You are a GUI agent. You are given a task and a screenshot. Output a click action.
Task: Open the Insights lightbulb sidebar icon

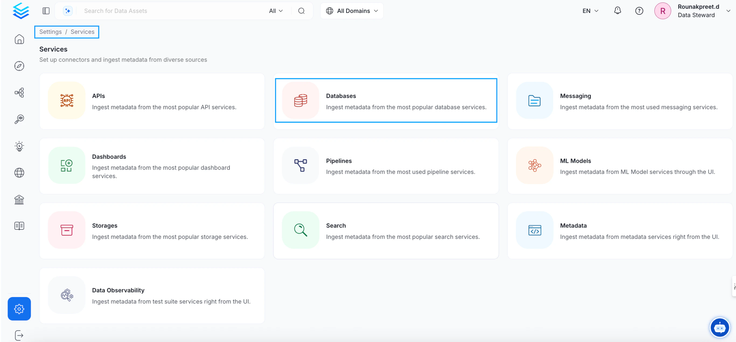coord(19,146)
